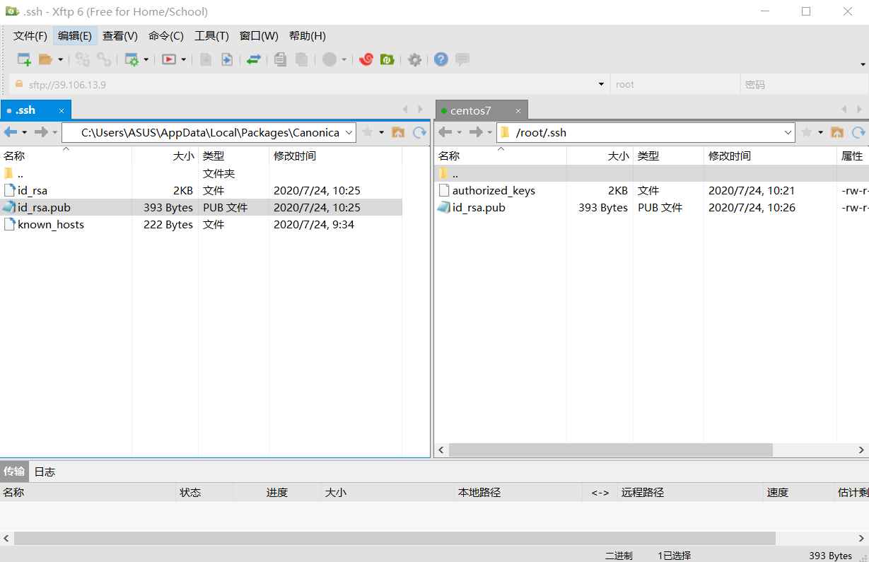Expand the local path dropdown
The width and height of the screenshot is (869, 562).
coord(349,132)
